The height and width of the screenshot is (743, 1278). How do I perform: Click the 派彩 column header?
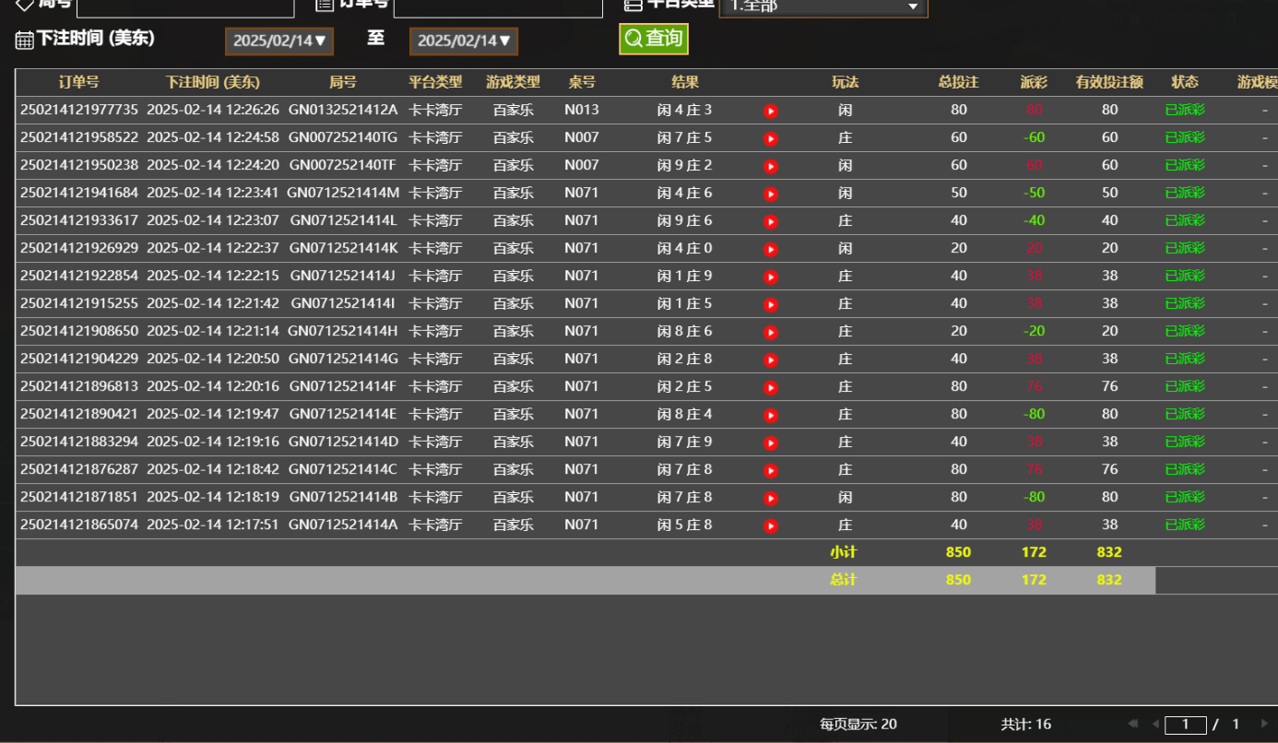tap(1034, 82)
